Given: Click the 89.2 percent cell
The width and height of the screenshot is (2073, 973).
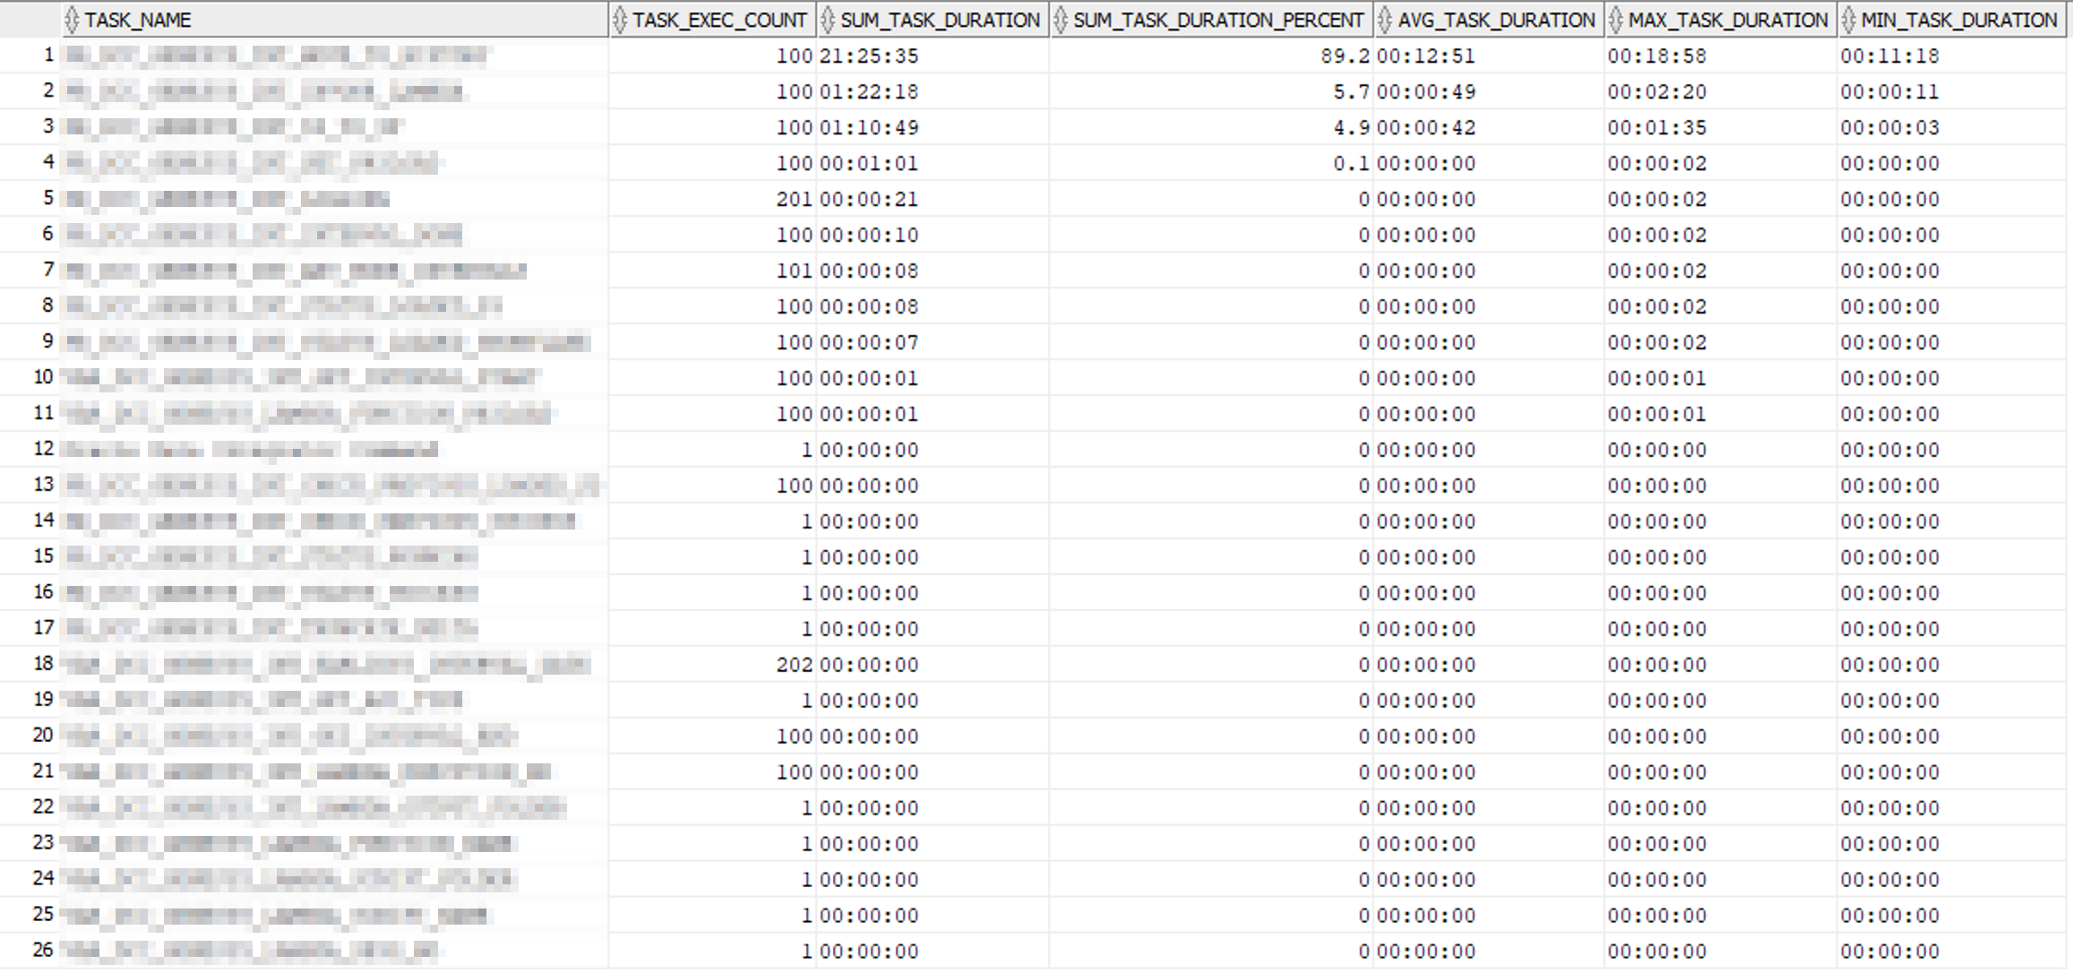Looking at the screenshot, I should click(x=1344, y=56).
